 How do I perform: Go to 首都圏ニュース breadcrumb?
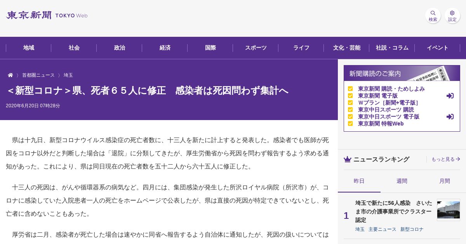[x=38, y=75]
